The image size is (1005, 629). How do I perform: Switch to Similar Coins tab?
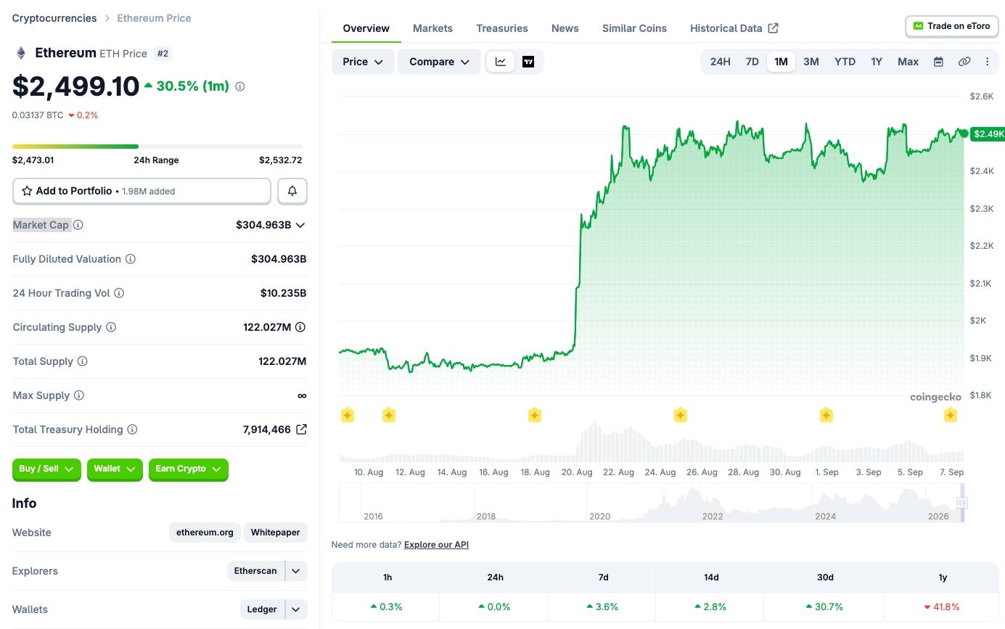point(634,28)
